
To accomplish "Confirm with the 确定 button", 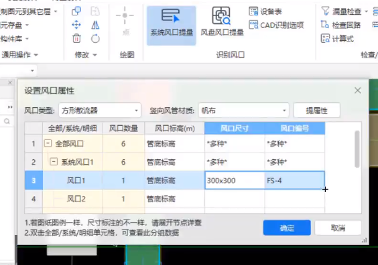I will 287,228.
